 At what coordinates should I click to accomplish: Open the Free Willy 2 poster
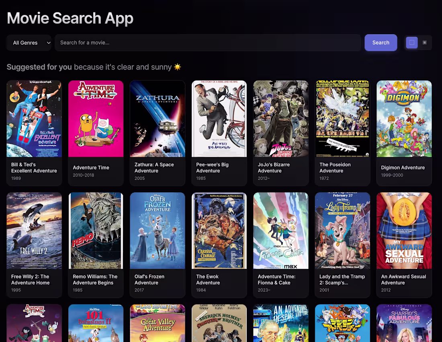(34, 231)
